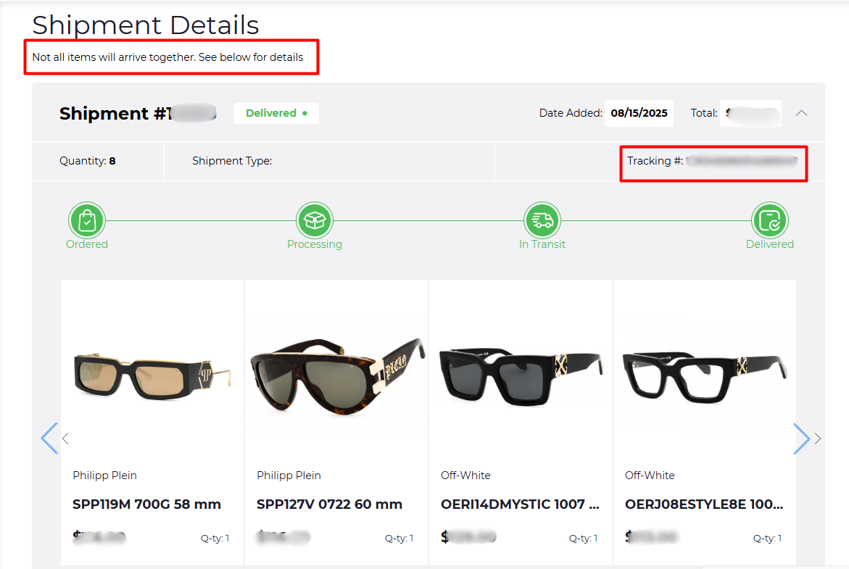Click the tracking number value
Viewport: 849px width, 569px height.
pos(742,161)
